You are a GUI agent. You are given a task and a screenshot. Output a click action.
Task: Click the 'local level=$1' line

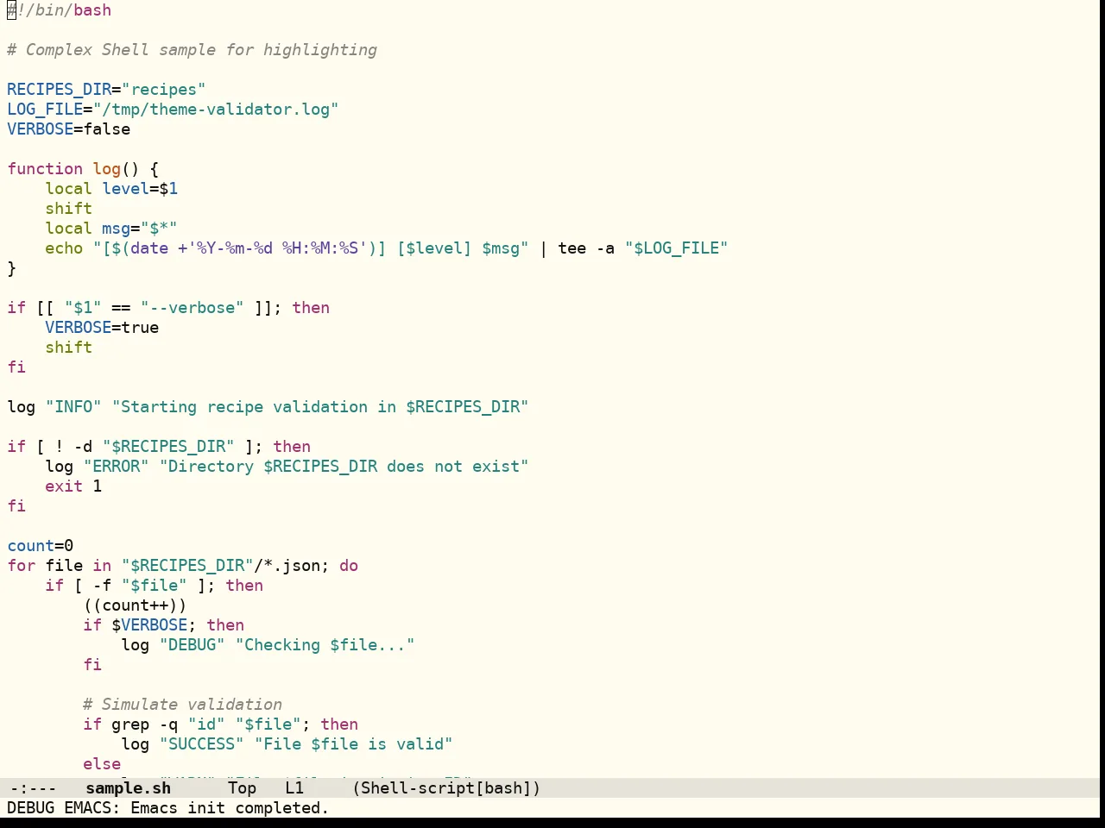pos(111,189)
